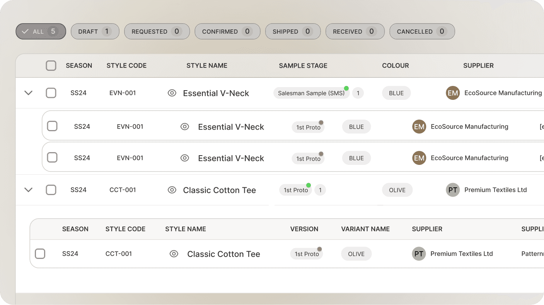Click eye icon on Essential V-Neck Salesman Sample row
Screen dimensions: 544x305
coord(172,93)
